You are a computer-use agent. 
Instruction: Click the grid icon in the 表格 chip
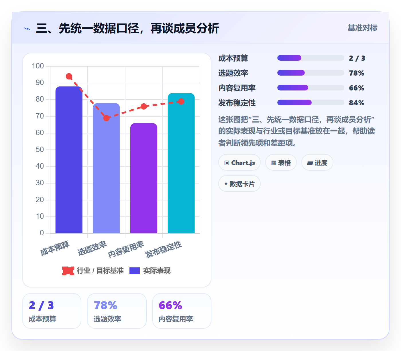click(274, 163)
